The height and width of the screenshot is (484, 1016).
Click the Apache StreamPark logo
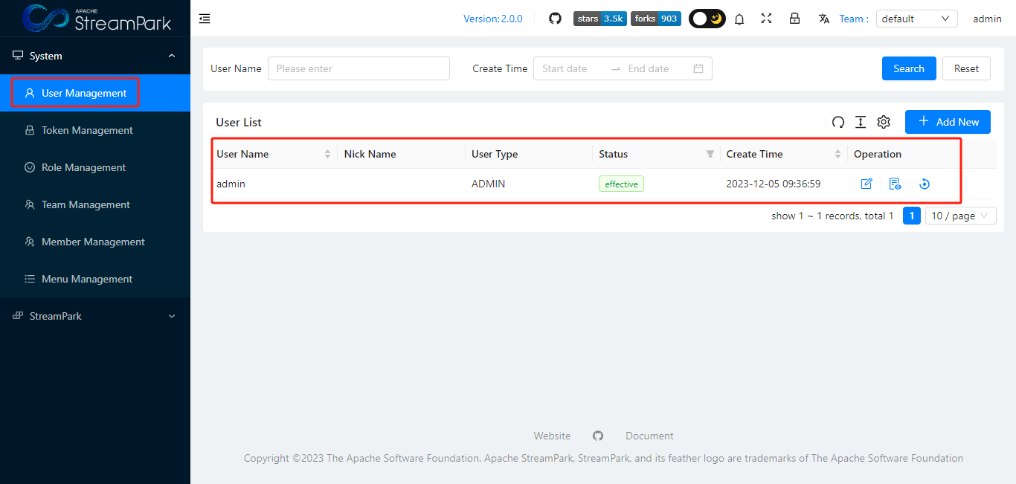pos(95,18)
